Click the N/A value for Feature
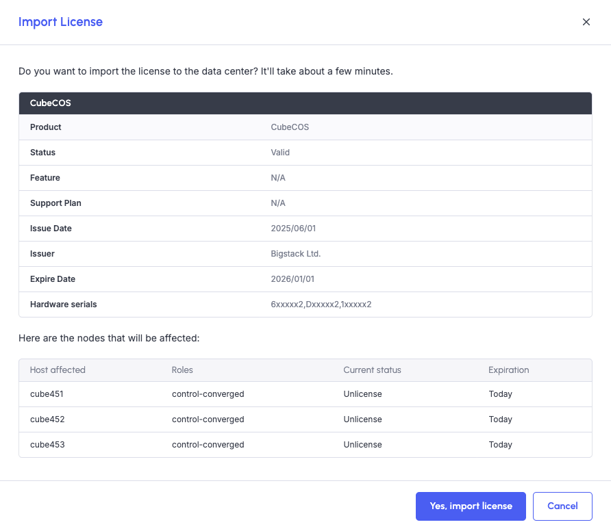611x531 pixels. click(x=278, y=178)
